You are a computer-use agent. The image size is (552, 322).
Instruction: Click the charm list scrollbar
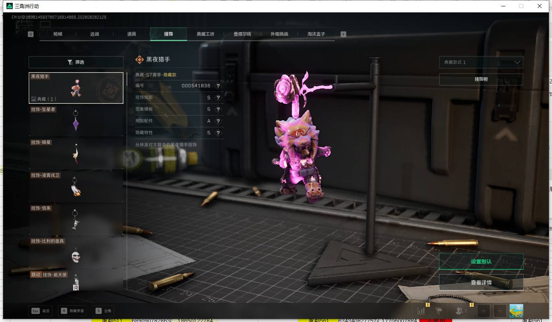pos(127,79)
